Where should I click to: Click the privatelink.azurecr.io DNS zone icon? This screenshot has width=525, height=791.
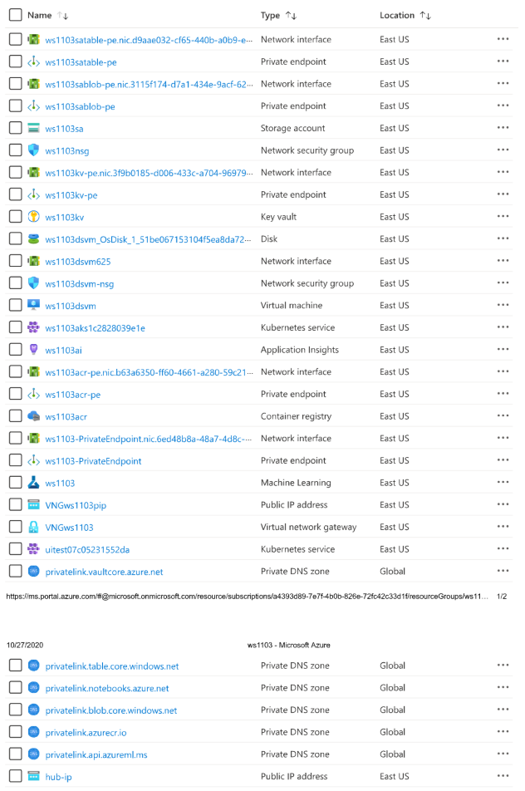click(x=33, y=731)
